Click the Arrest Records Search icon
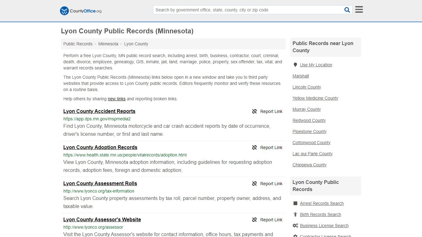Viewport: 422px width, 237px height. (x=295, y=203)
